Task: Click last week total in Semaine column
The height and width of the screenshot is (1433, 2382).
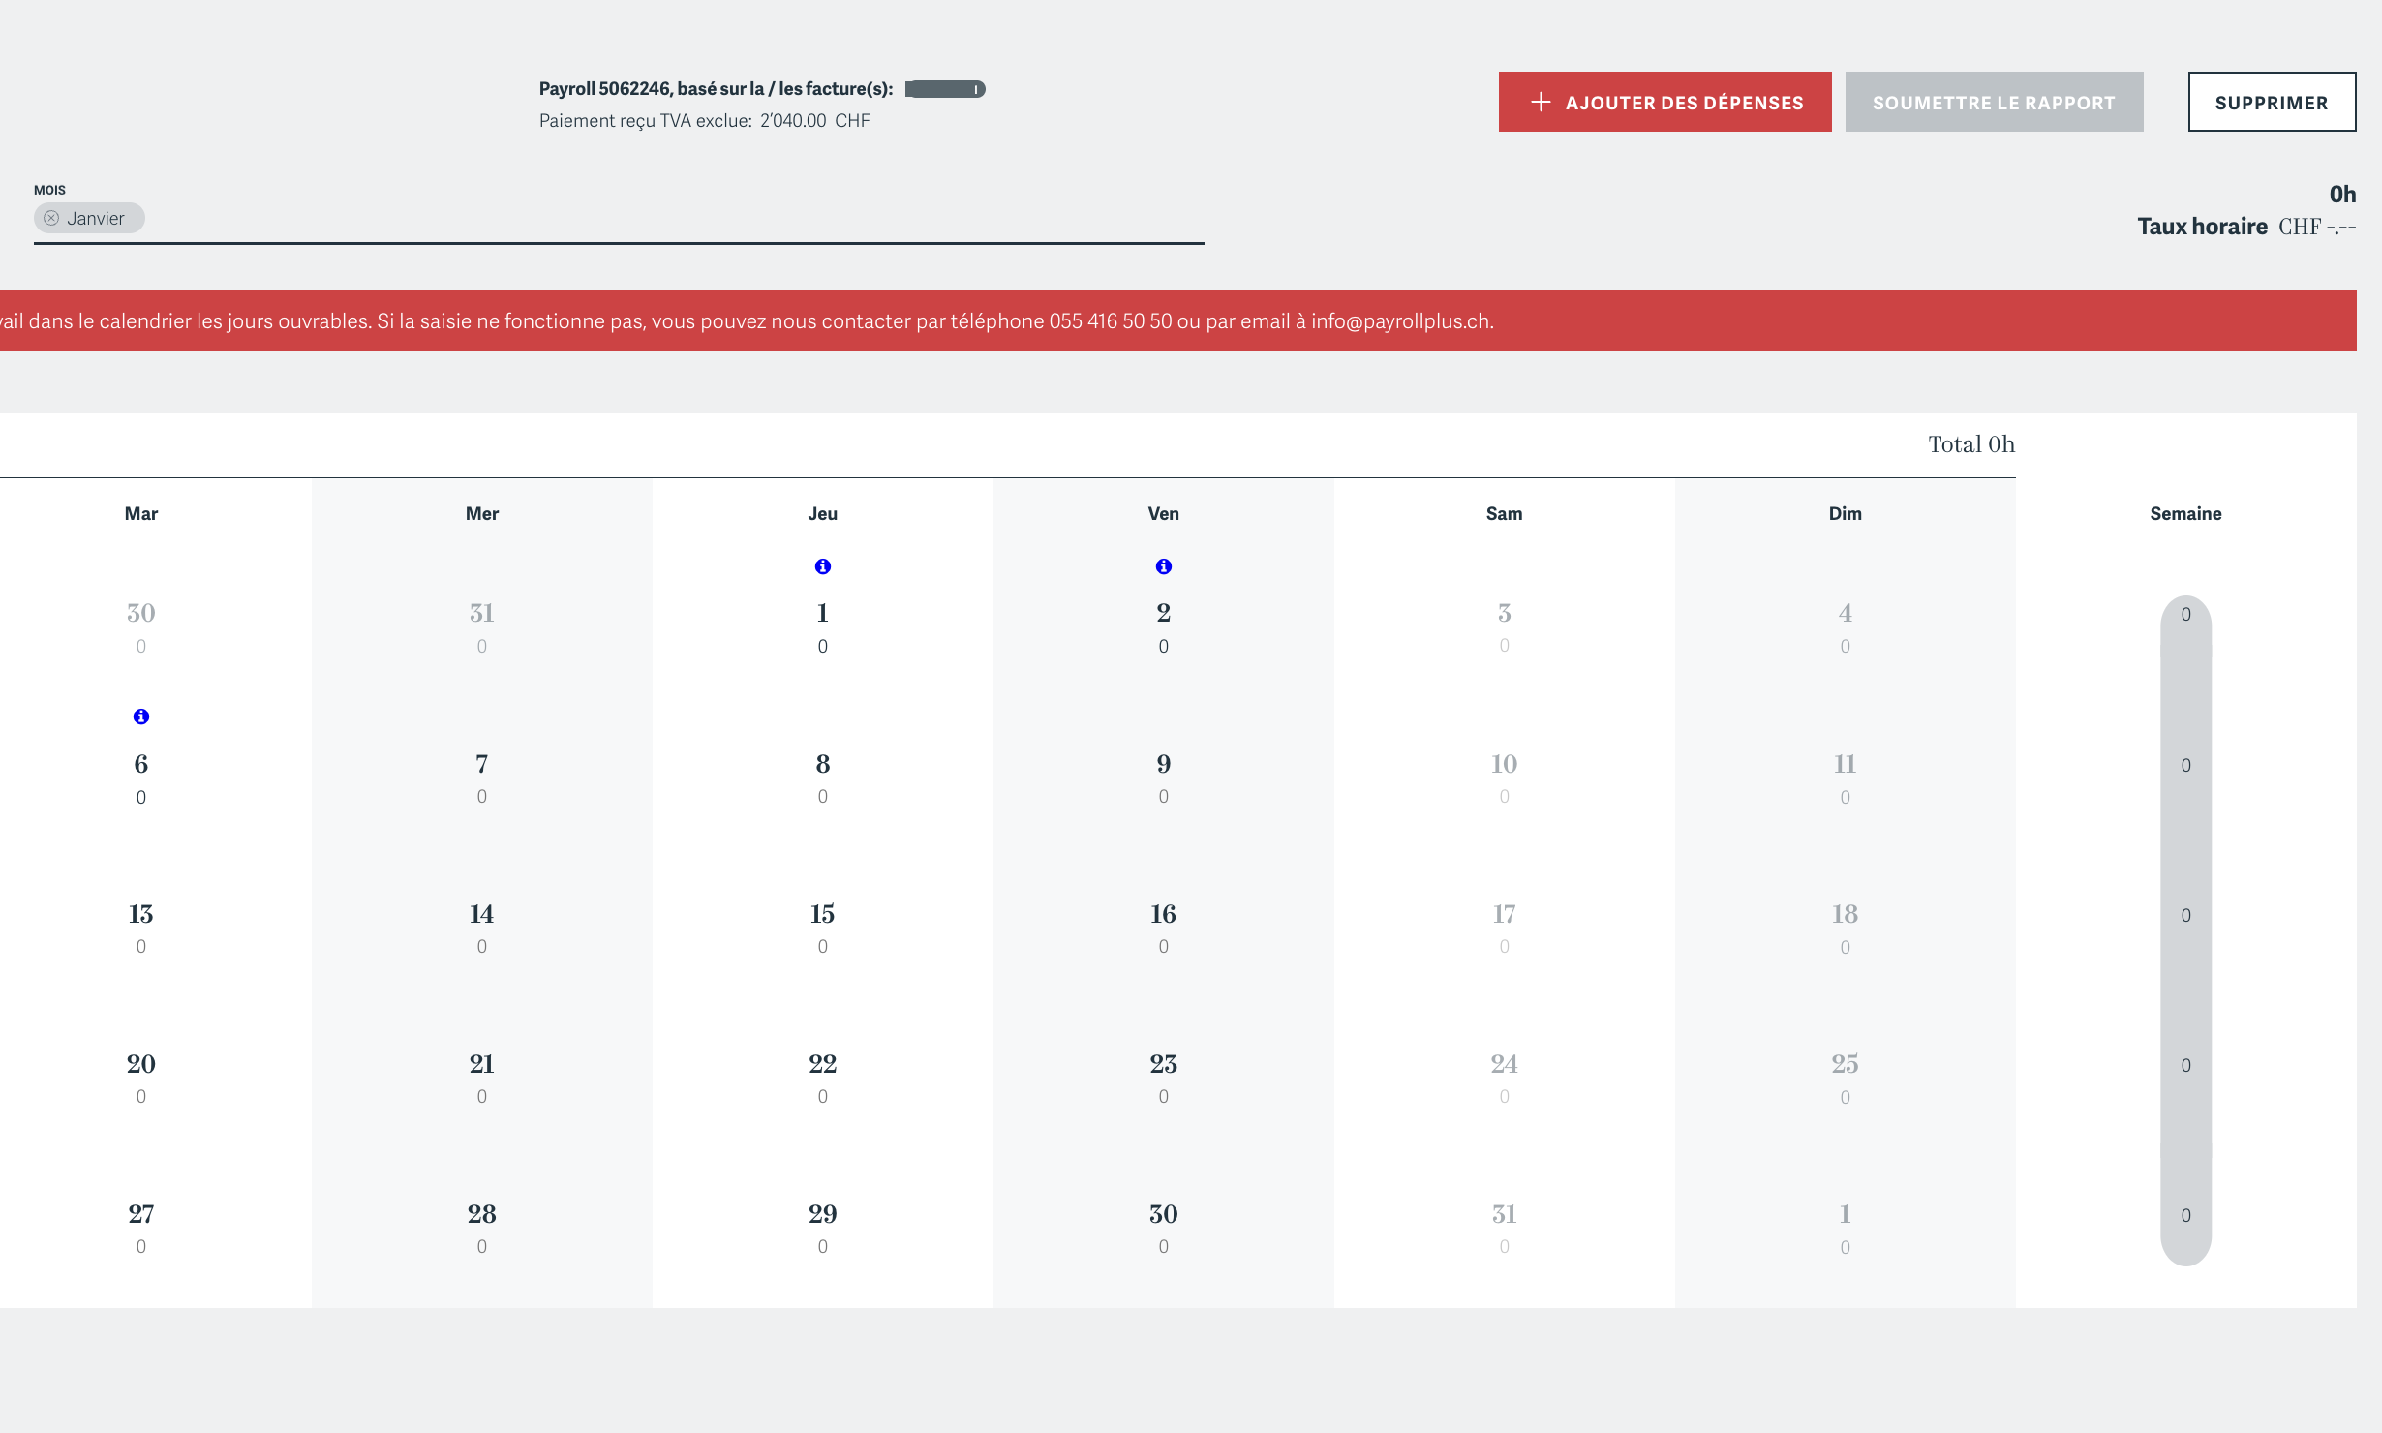Action: (x=2185, y=1216)
